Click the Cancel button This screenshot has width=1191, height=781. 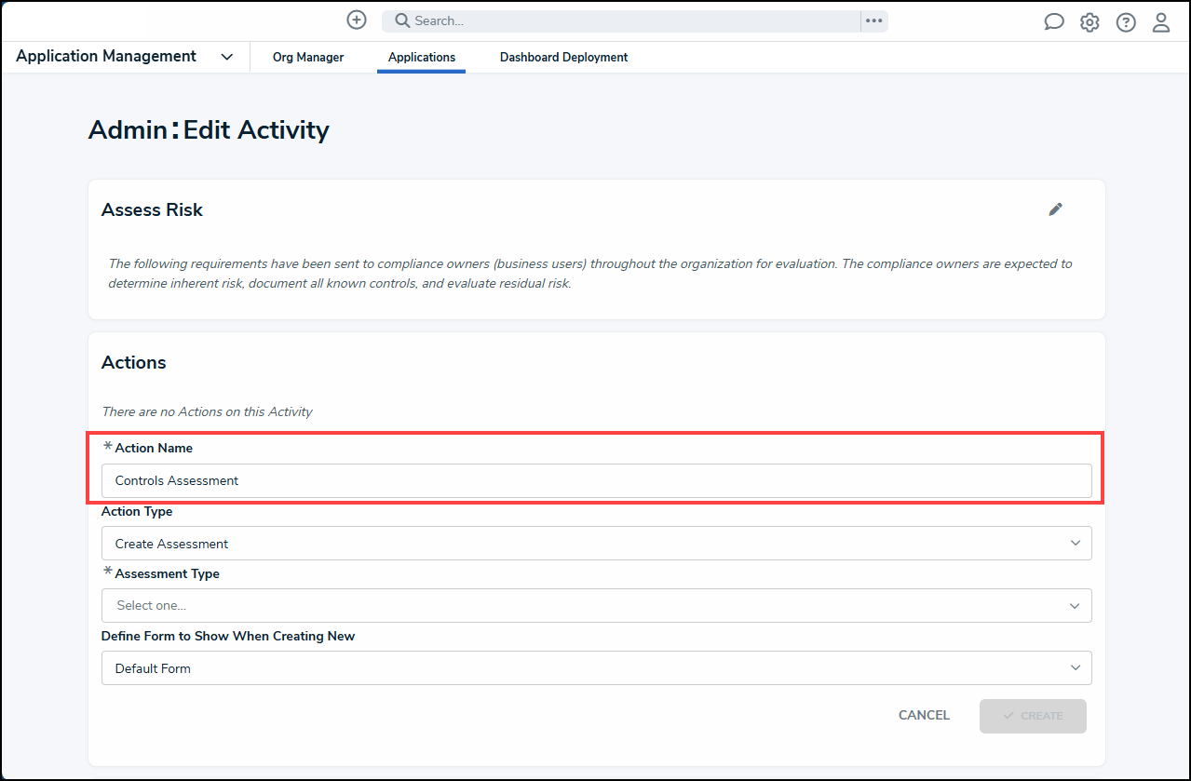pyautogui.click(x=924, y=716)
